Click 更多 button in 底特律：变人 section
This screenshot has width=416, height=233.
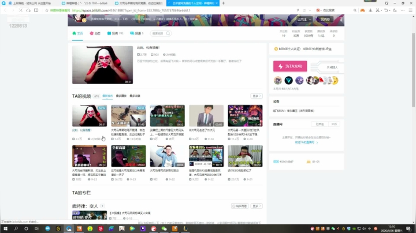257,206
